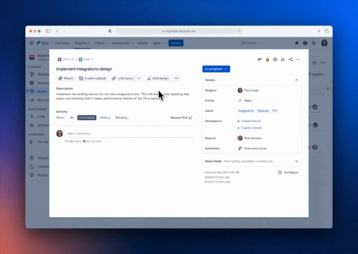Open the Projects menu
358x254 pixels.
pos(82,43)
